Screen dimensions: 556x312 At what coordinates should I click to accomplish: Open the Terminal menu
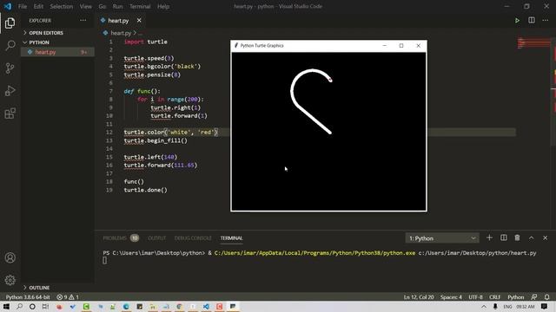[x=140, y=6]
